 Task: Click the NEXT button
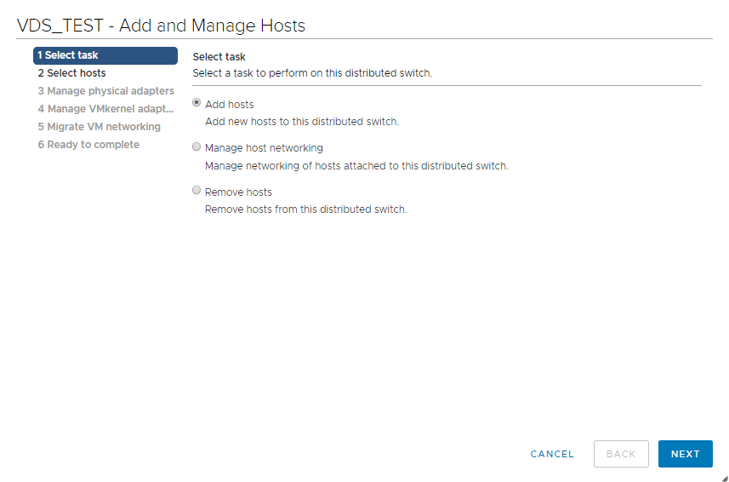click(686, 454)
